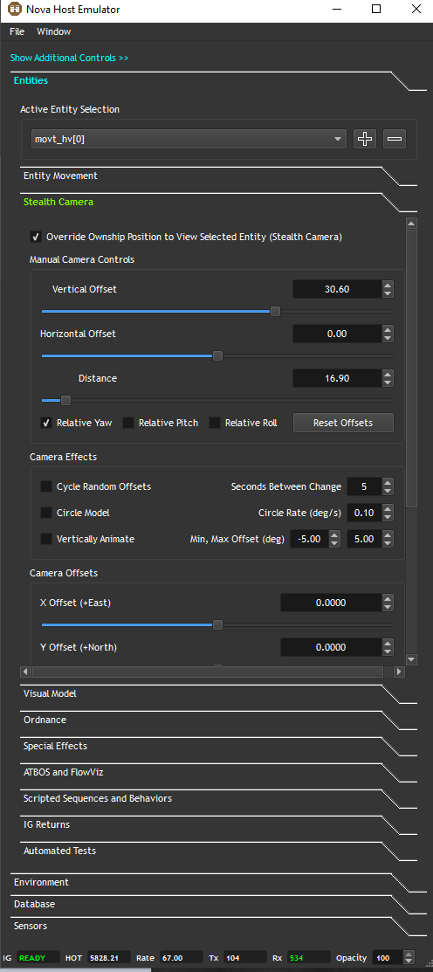This screenshot has height=972, width=433.
Task: Check the Circle Model option
Action: [46, 514]
